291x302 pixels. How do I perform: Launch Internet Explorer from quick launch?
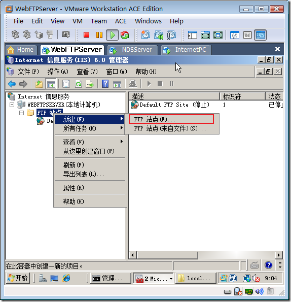pyautogui.click(x=66, y=278)
